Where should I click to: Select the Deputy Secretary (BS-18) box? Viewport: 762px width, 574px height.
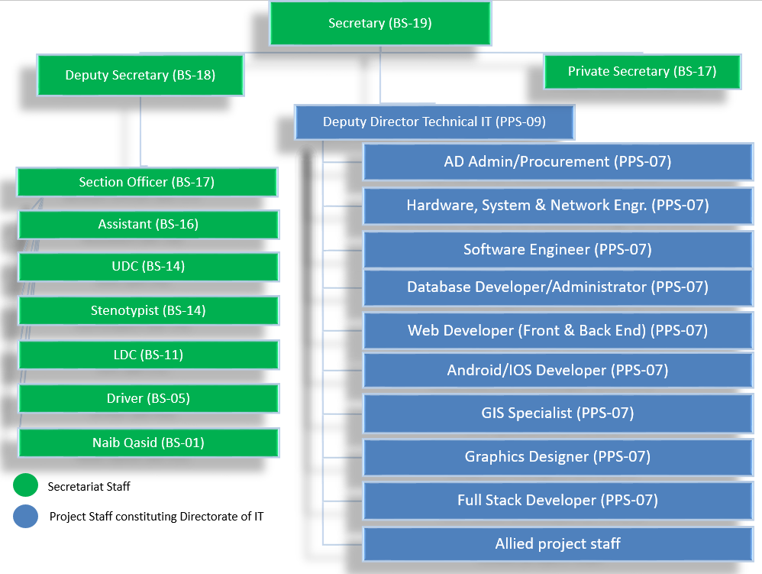tap(140, 76)
